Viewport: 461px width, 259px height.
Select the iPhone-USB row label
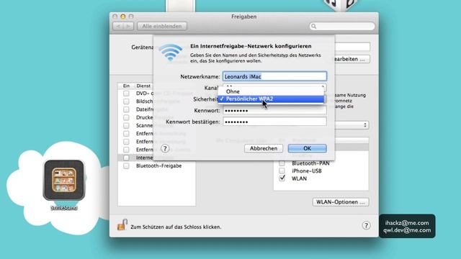306,171
